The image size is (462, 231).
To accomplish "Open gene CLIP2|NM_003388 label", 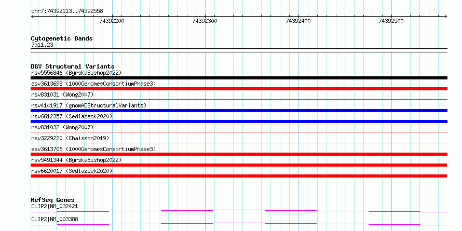I will [55, 220].
